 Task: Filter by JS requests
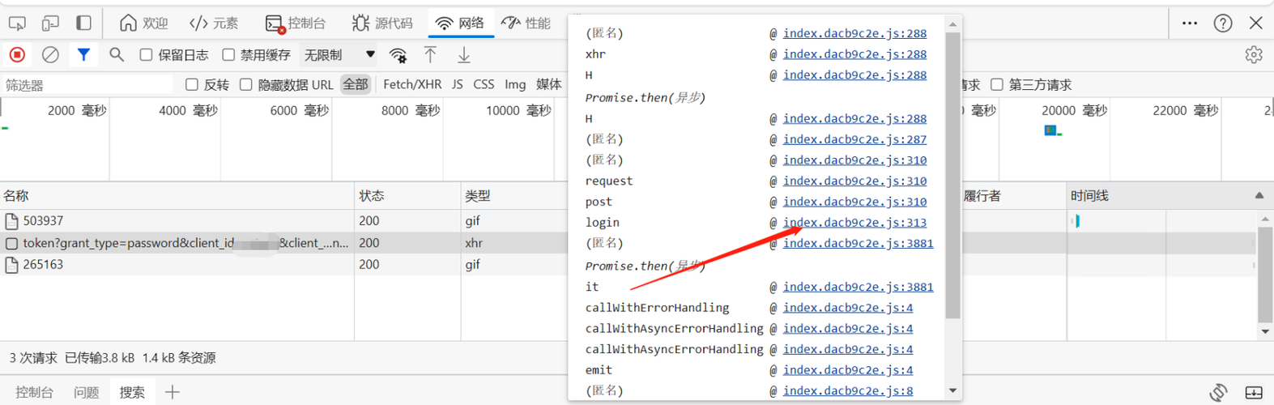pos(458,84)
